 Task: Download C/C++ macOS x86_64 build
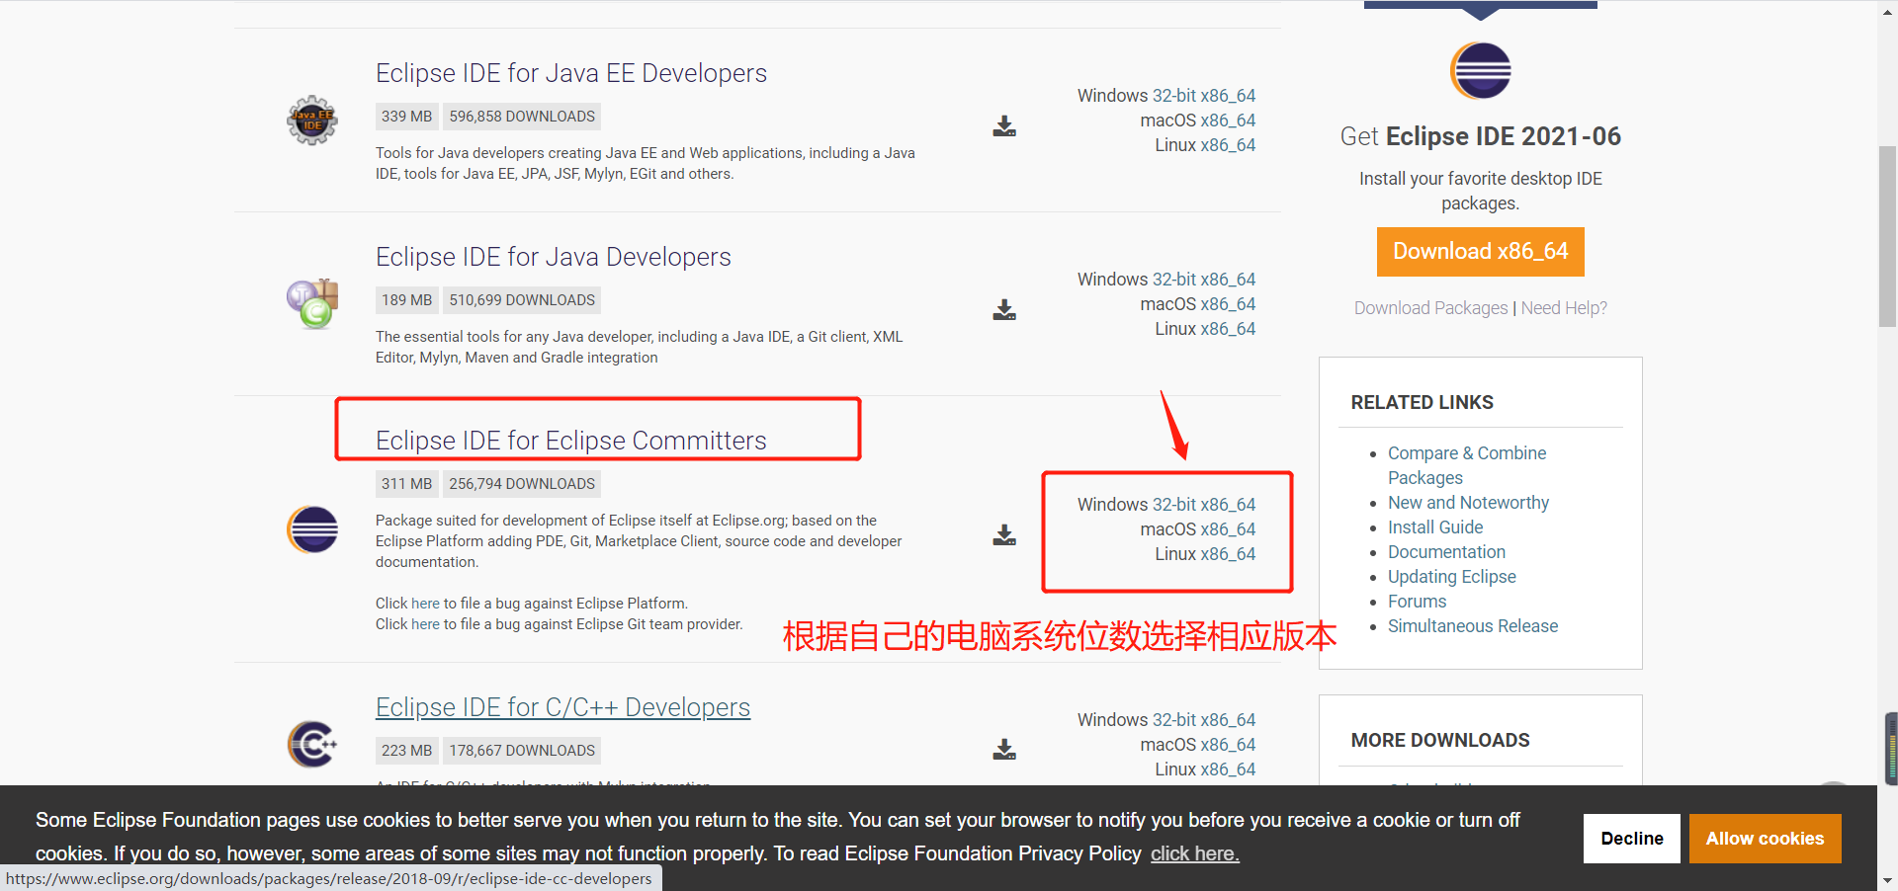[x=1228, y=745]
